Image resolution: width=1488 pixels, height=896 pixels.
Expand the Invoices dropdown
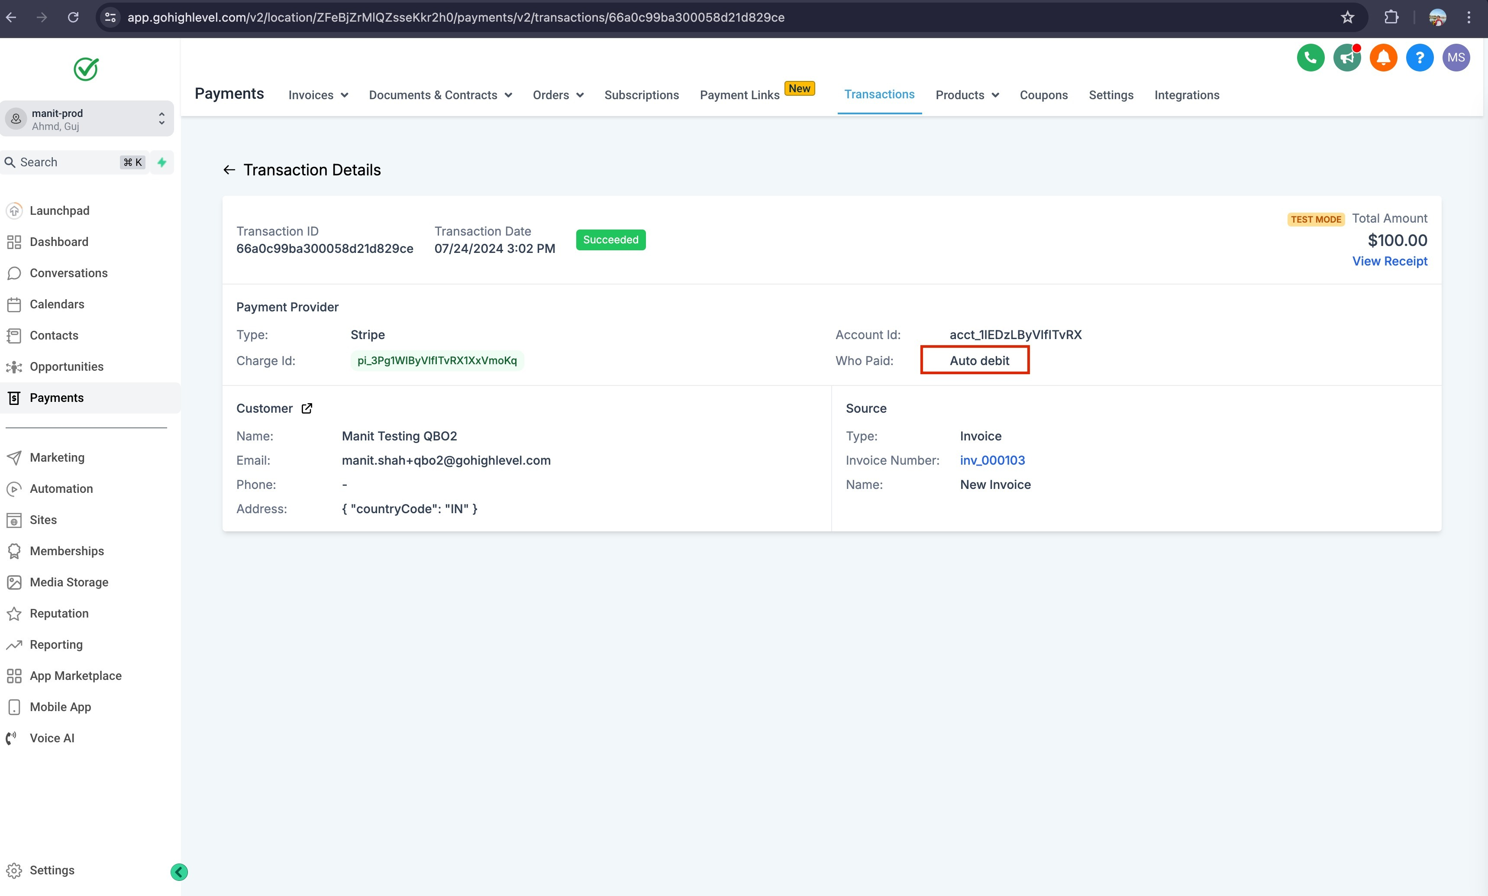point(318,95)
